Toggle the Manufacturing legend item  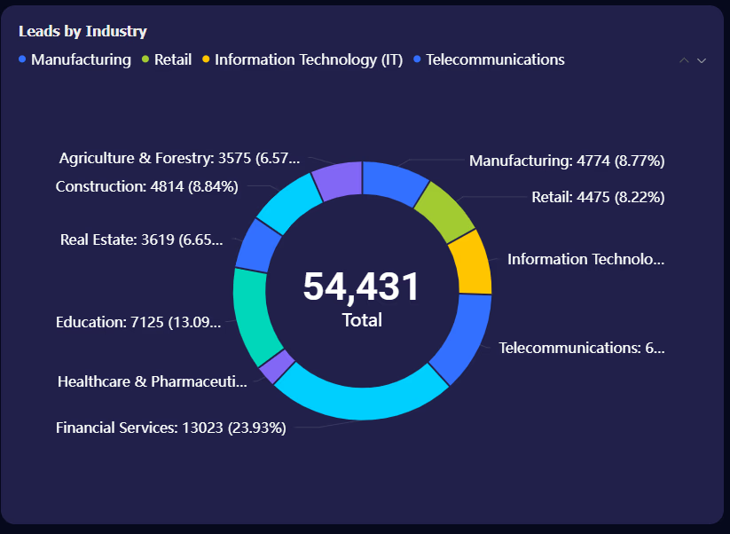tap(75, 59)
